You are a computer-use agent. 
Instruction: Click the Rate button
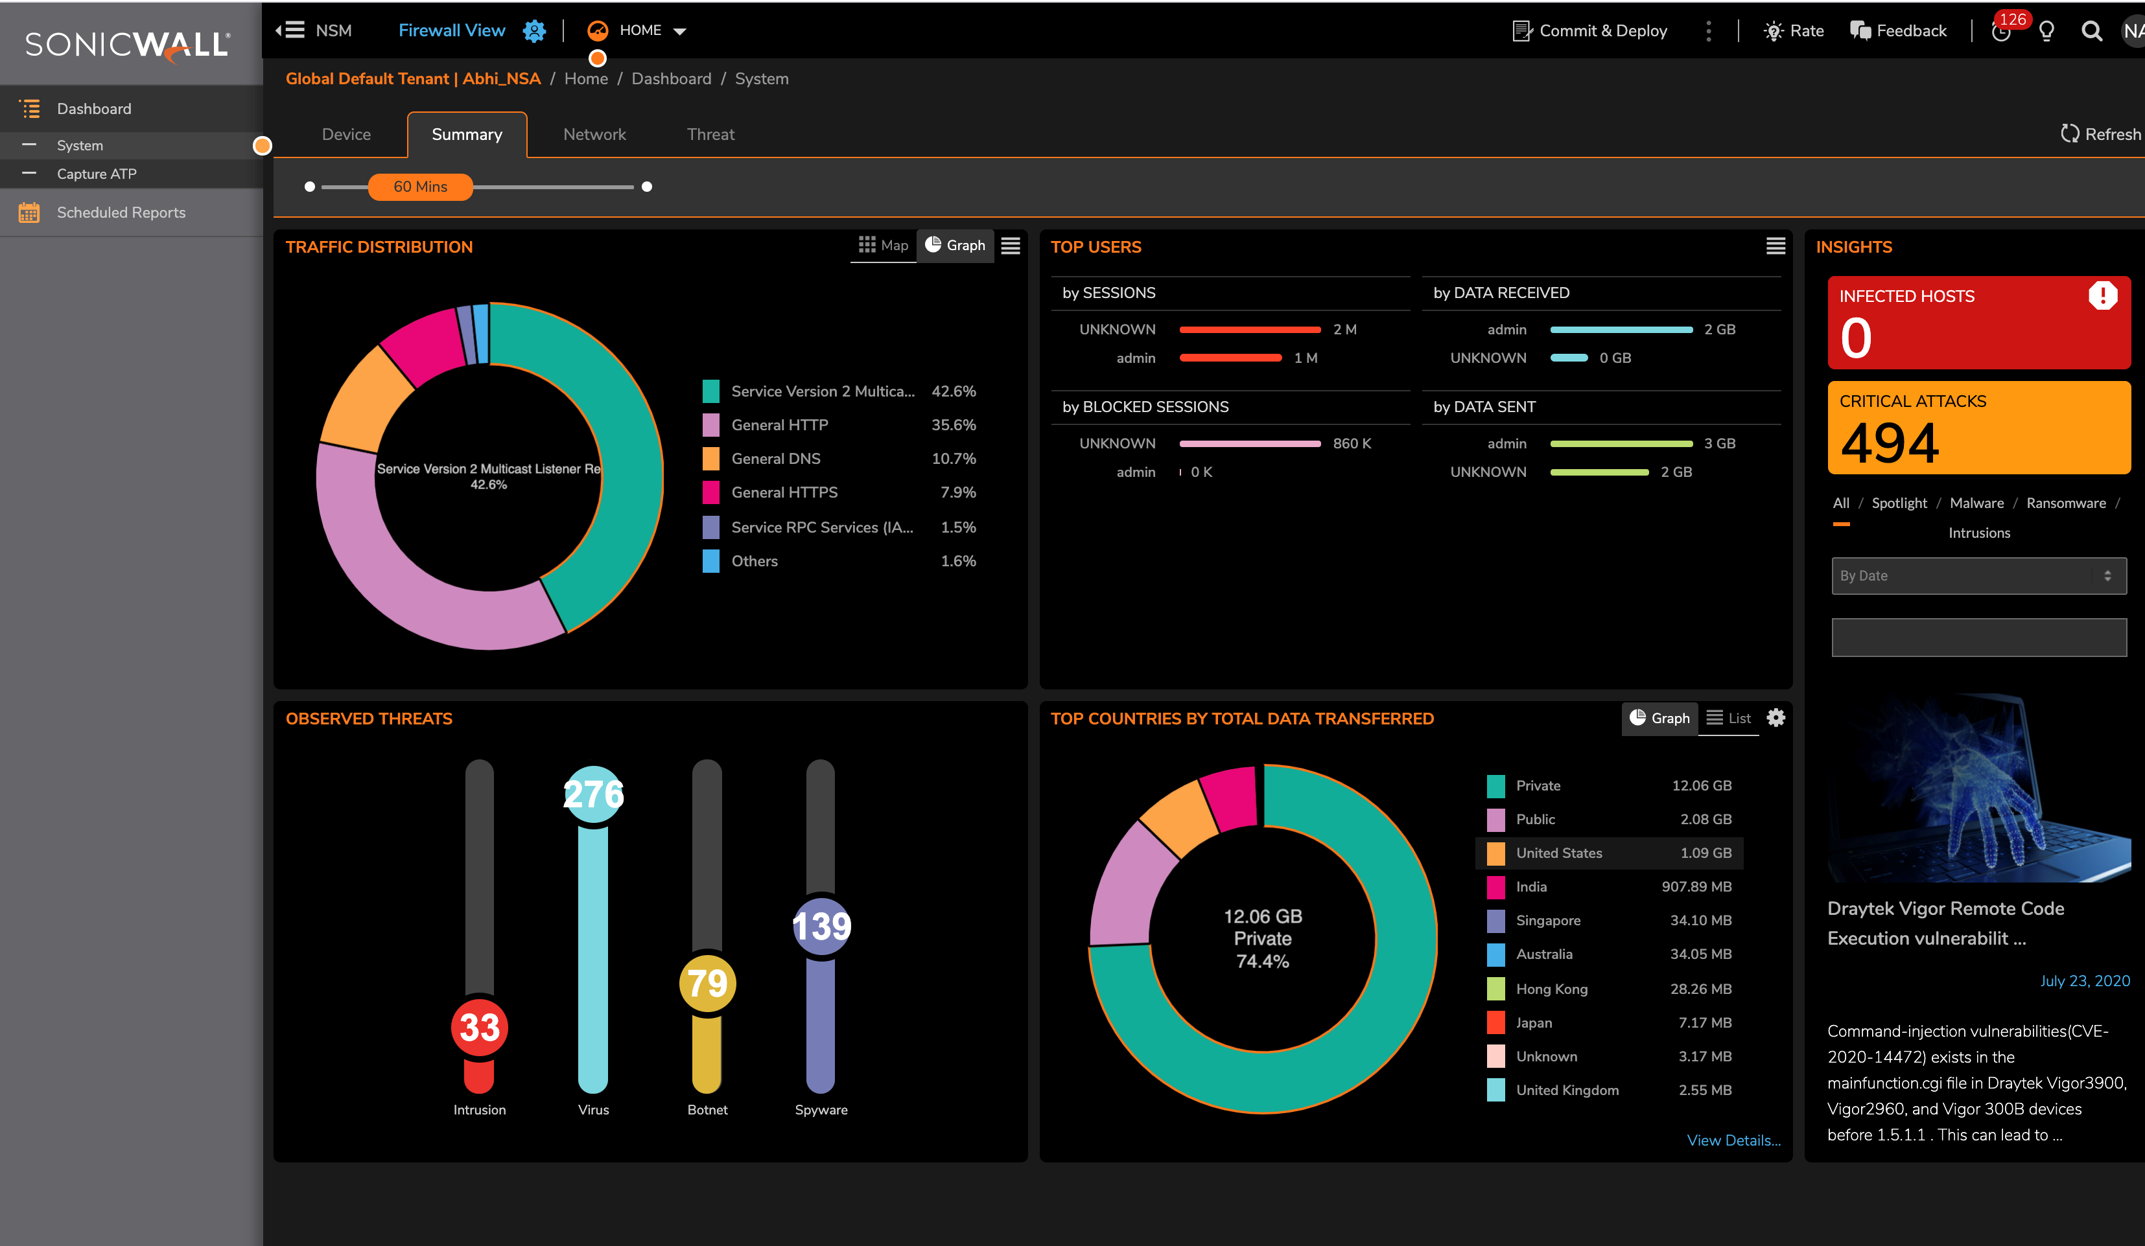(x=1794, y=30)
